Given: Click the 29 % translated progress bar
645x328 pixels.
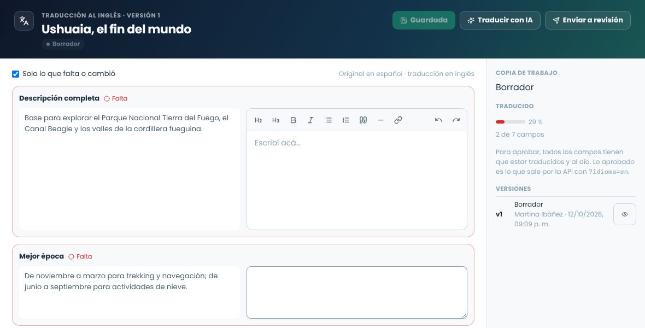Looking at the screenshot, I should click(511, 122).
